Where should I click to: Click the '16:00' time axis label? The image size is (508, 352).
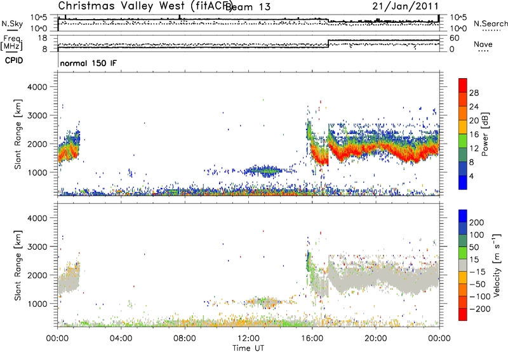point(312,339)
